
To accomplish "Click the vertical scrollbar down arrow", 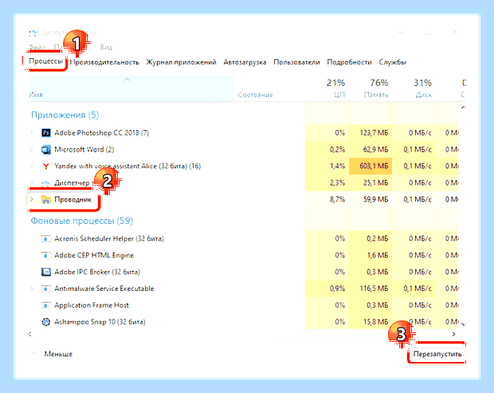I will pyautogui.click(x=463, y=324).
